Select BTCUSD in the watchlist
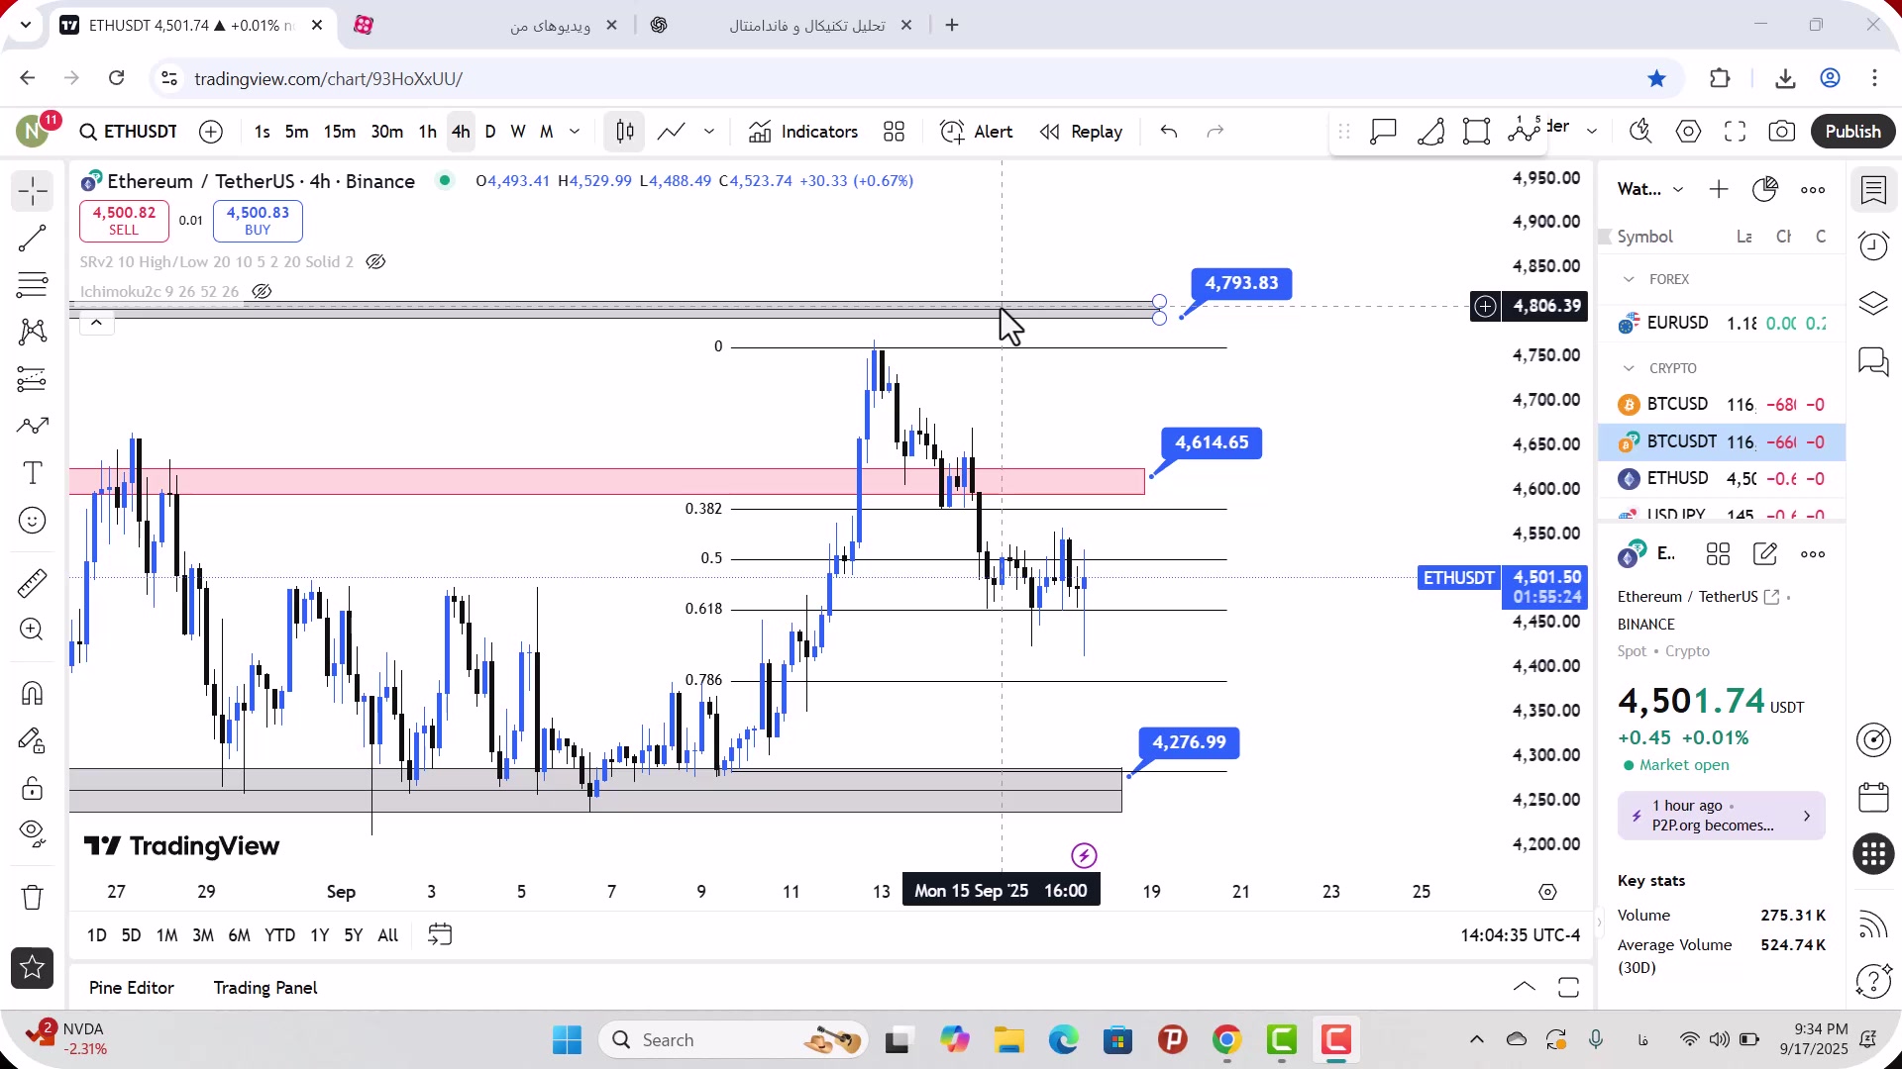The height and width of the screenshot is (1069, 1902). (x=1722, y=405)
